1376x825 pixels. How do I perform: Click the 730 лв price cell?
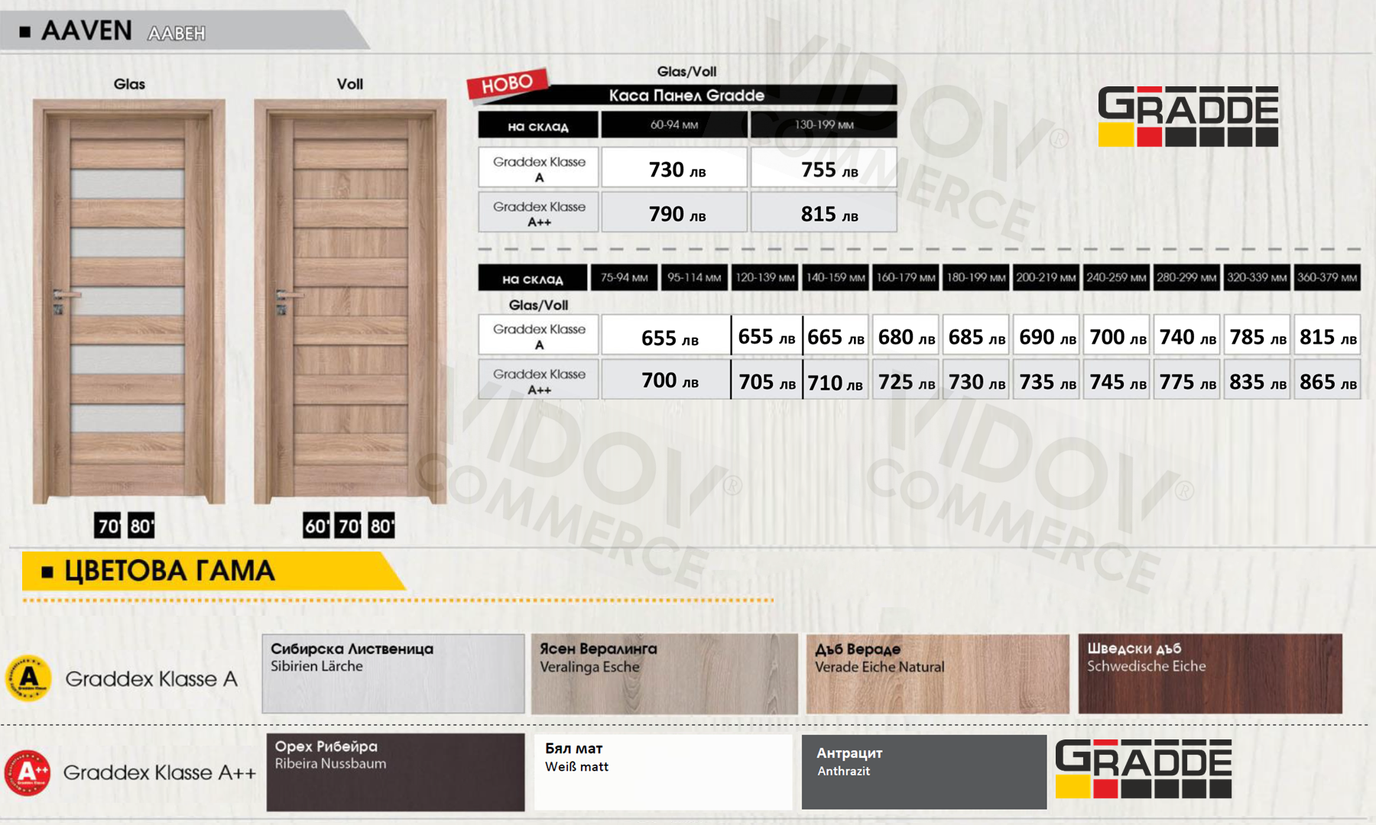[x=674, y=167]
